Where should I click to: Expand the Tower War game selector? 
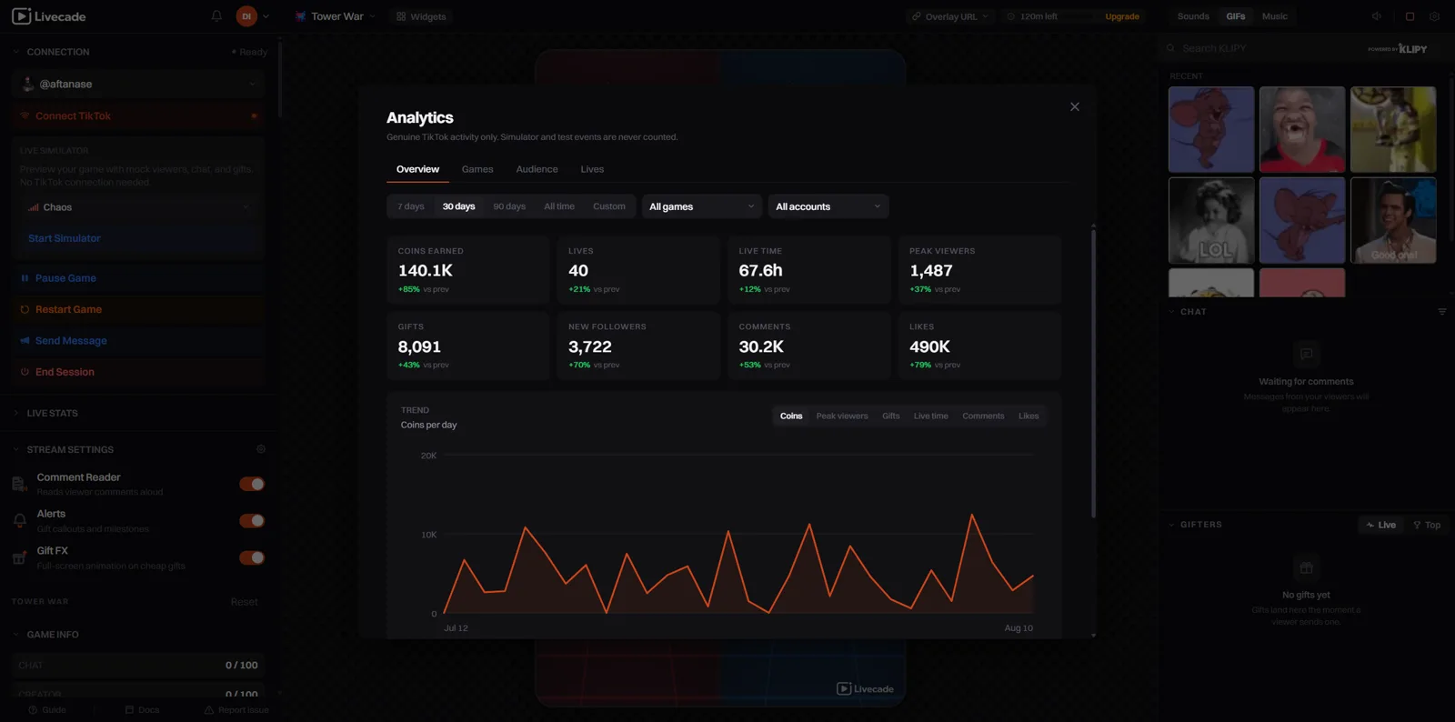point(336,16)
